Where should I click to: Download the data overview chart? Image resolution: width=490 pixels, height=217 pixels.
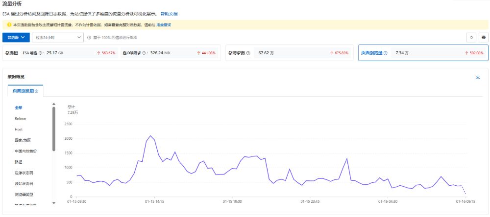pyautogui.click(x=478, y=77)
